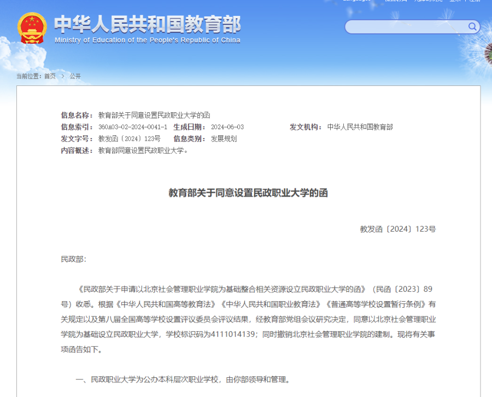Click the 发文机构 value 中华人民共和国教育部
This screenshot has width=492, height=397.
tap(360, 127)
